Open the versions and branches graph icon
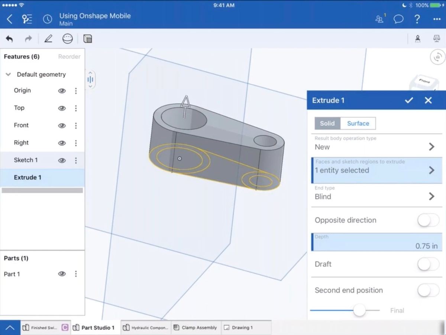The height and width of the screenshot is (335, 446). point(27,19)
